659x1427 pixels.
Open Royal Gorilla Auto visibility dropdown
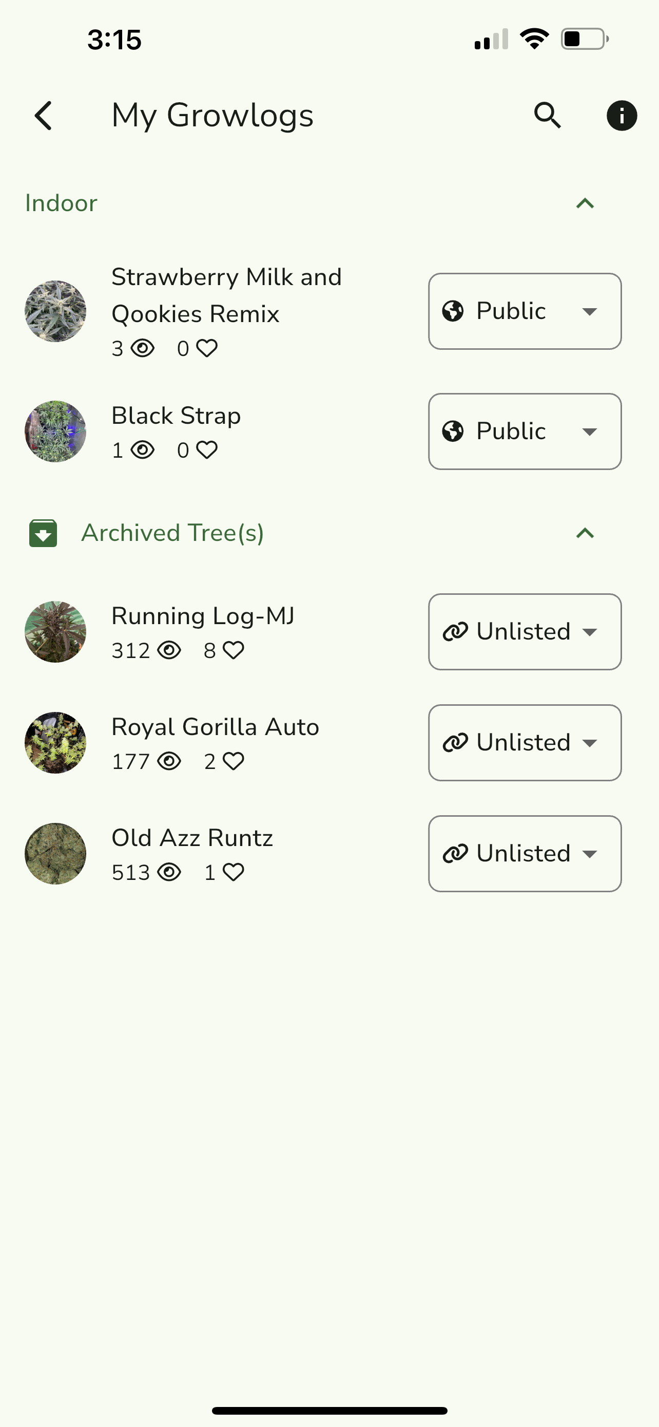pyautogui.click(x=525, y=743)
